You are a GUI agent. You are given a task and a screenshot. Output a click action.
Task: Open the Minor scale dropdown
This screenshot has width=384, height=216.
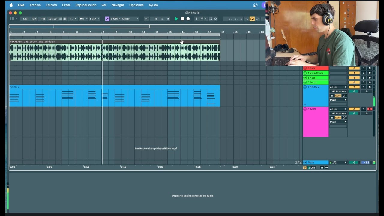pos(130,19)
